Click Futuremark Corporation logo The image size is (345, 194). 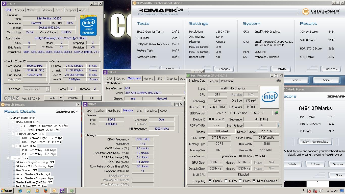click(321, 12)
